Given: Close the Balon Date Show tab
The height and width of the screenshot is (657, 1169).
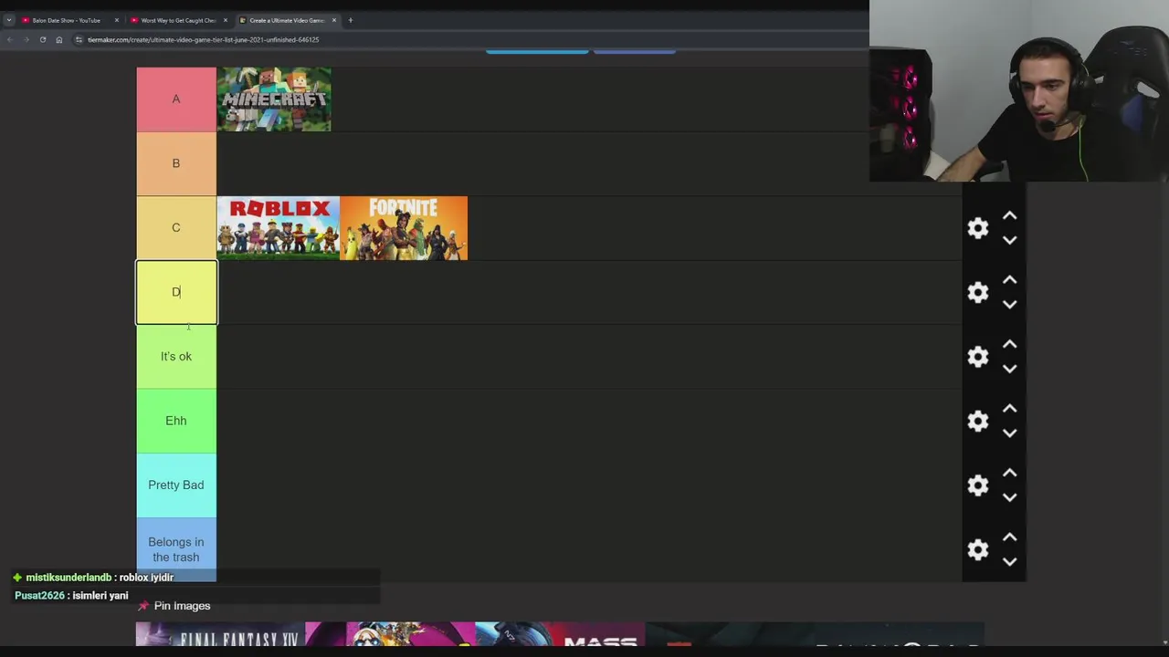Looking at the screenshot, I should 116,20.
